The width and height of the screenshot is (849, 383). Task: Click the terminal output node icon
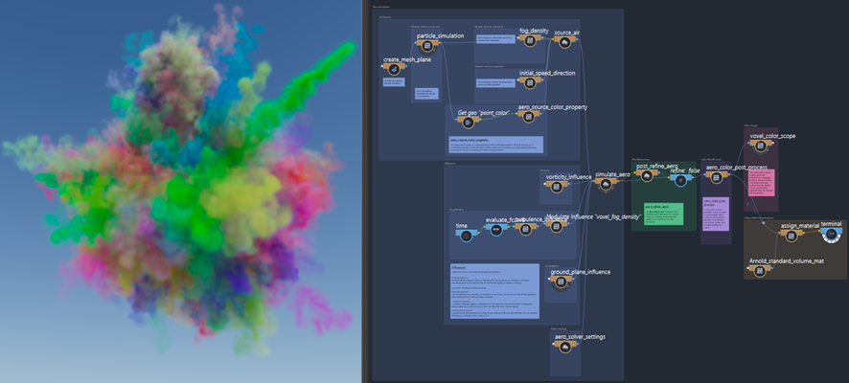click(x=832, y=235)
